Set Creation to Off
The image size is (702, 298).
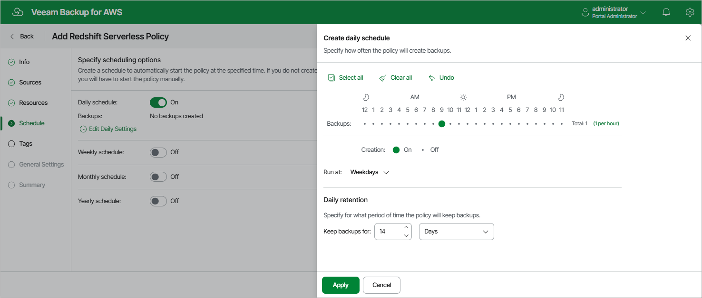423,150
